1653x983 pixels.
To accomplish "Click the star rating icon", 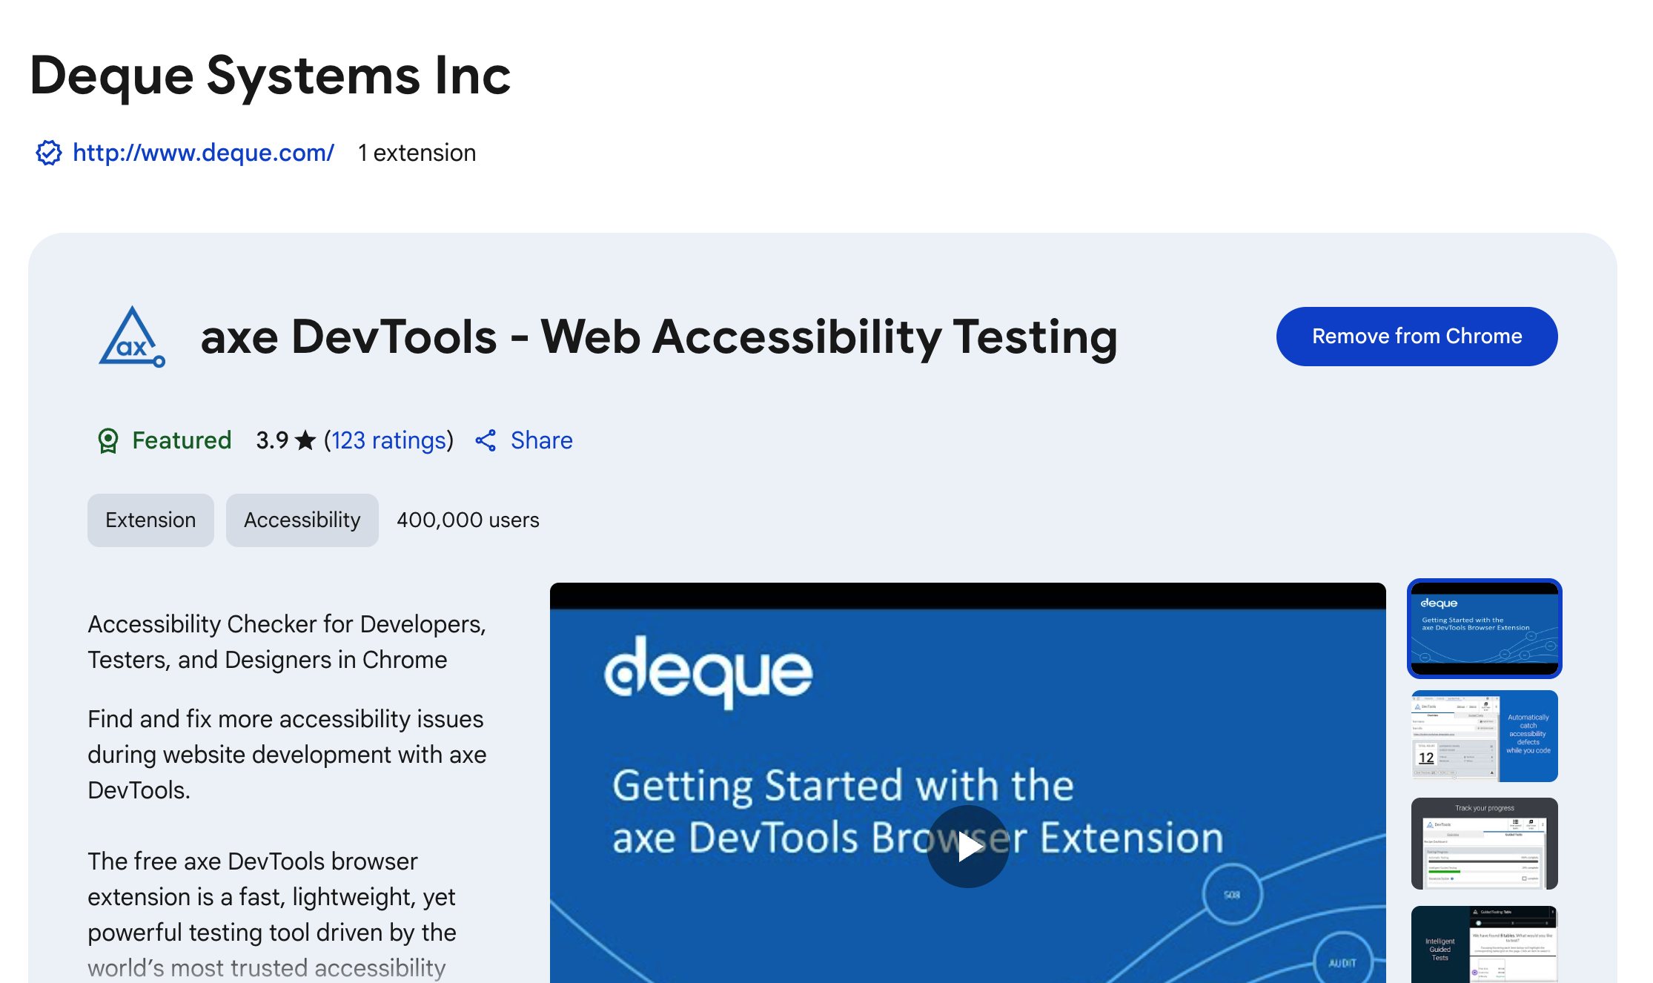I will 305,440.
